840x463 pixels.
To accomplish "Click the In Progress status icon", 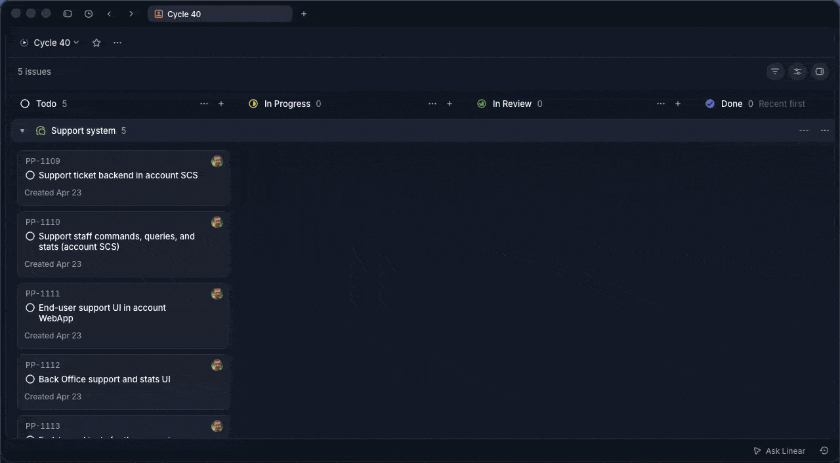I will coord(253,104).
